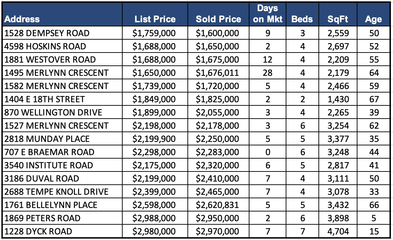Select the Days on Mkt header
Viewport: 393px width, 240px height.
268,15
